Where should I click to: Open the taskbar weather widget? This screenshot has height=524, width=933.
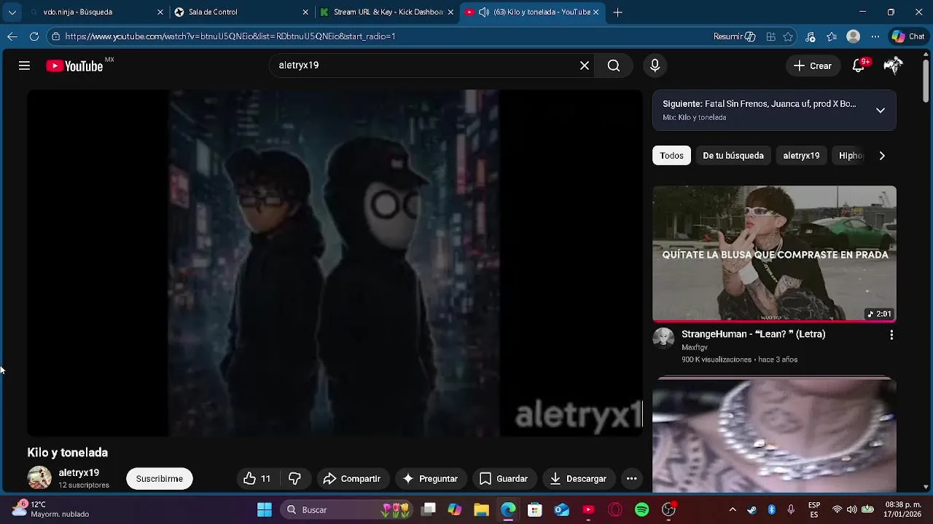pos(51,509)
